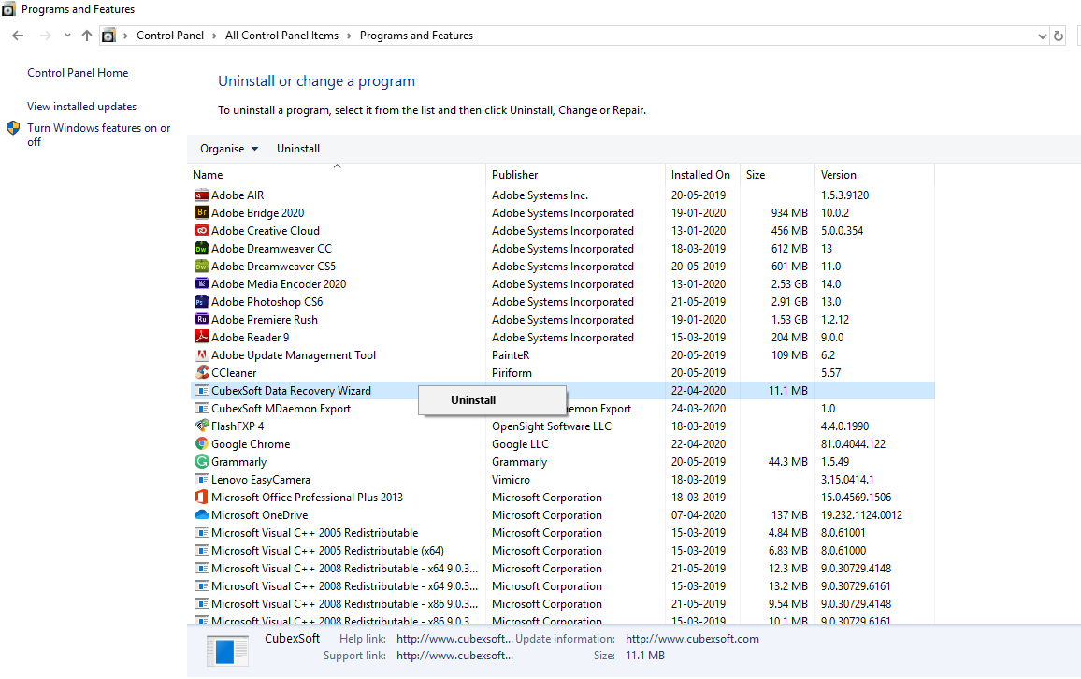Viewport: 1081px width, 679px height.
Task: Sort the list by Publisher column
Action: (514, 175)
